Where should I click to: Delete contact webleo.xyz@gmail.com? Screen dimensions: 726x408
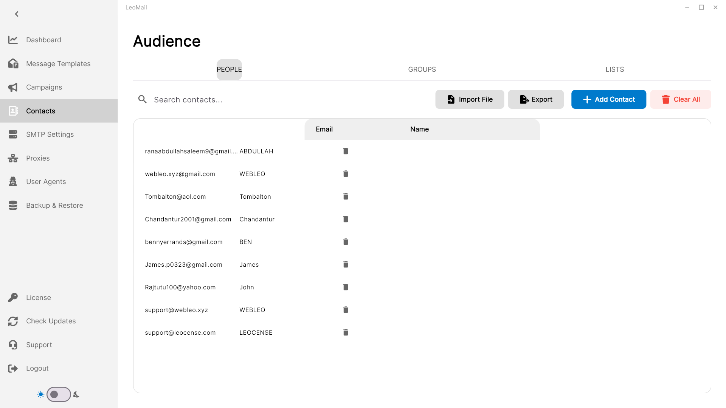tap(346, 174)
